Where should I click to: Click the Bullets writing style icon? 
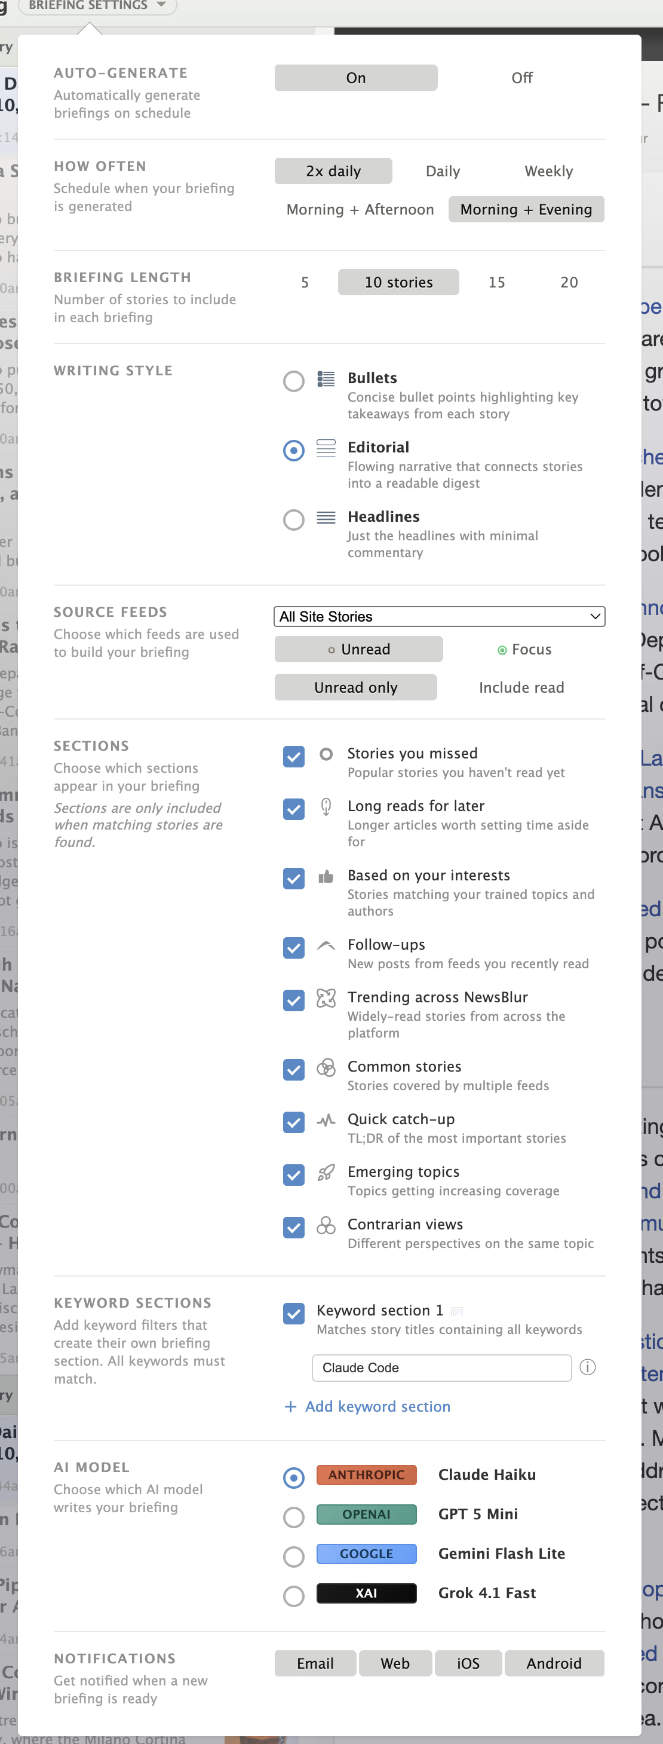326,379
